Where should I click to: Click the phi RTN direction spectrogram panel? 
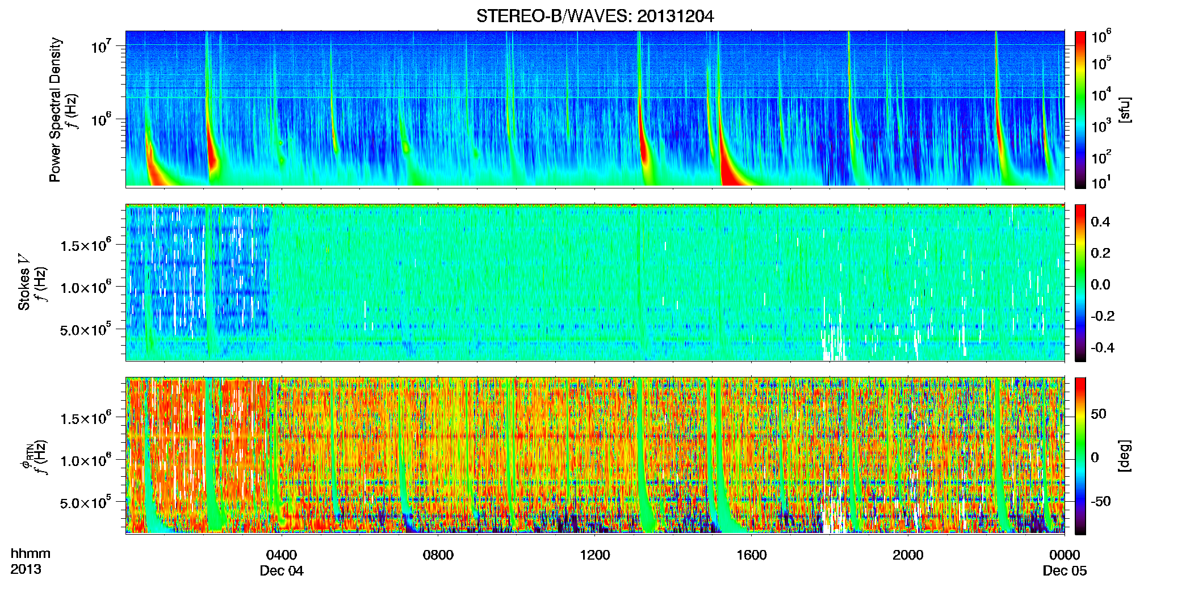(x=595, y=456)
